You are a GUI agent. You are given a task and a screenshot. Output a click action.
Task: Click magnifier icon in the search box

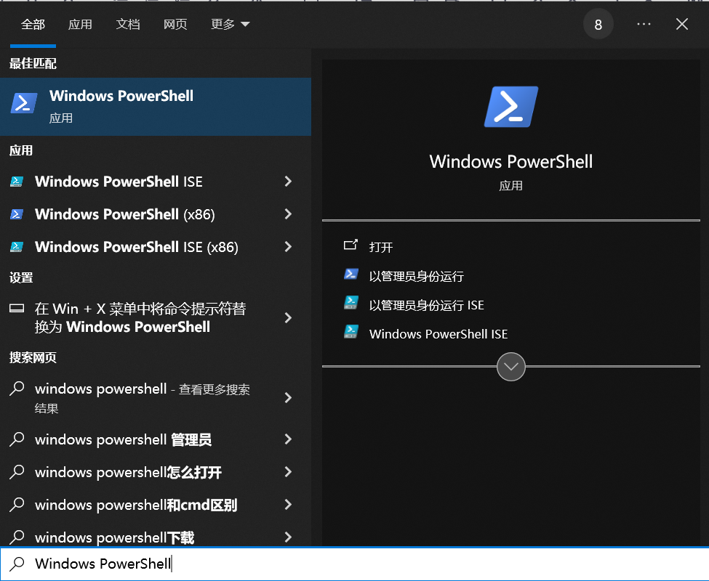click(17, 564)
